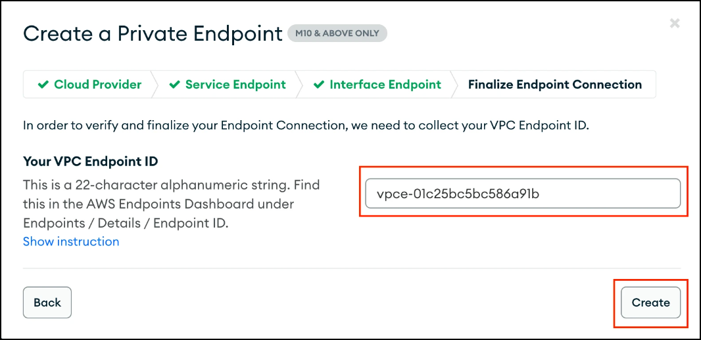Click the checkmark icon beside Service Endpoint
This screenshot has width=701, height=340.
[x=175, y=85]
